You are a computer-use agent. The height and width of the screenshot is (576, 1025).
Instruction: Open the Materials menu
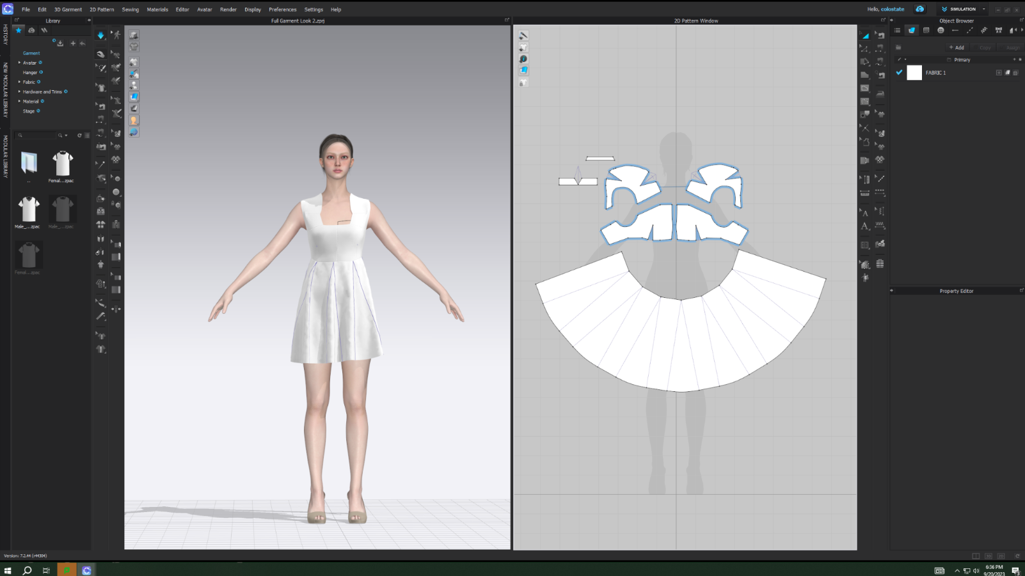(157, 10)
